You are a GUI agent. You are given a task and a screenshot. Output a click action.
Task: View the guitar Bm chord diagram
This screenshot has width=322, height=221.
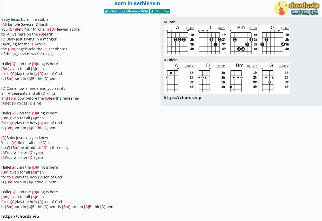tap(243, 40)
